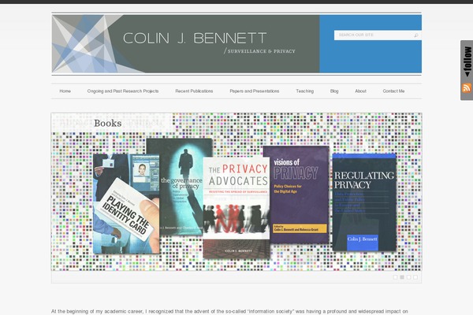Open Ongoing and Past Research Projects

123,91
